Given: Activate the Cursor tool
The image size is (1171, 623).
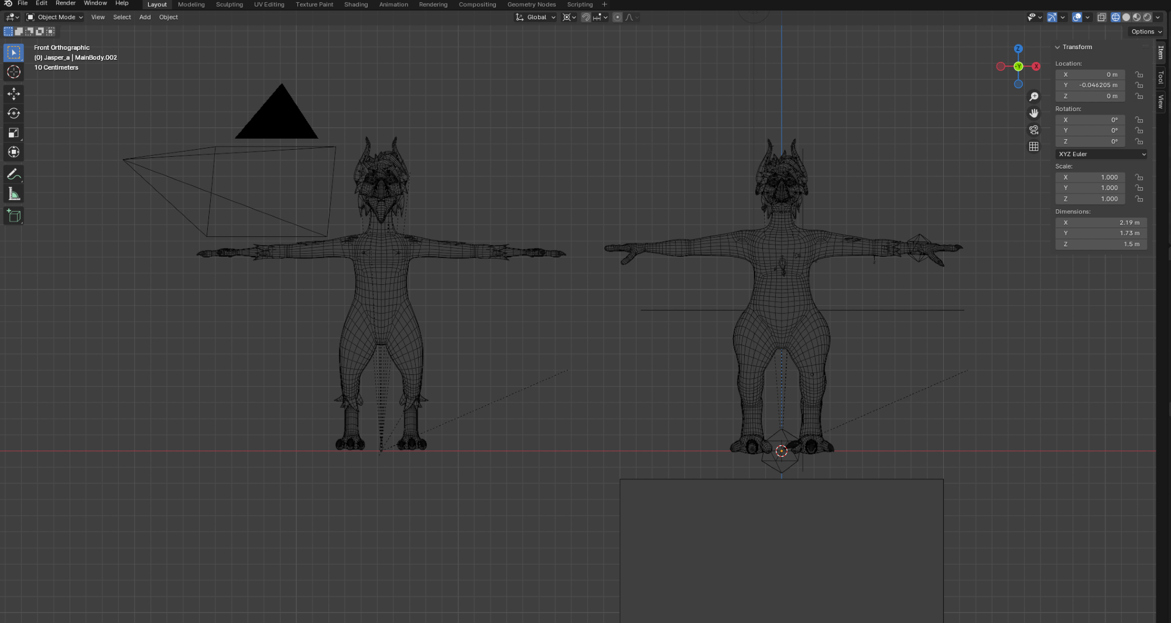Looking at the screenshot, I should tap(13, 72).
